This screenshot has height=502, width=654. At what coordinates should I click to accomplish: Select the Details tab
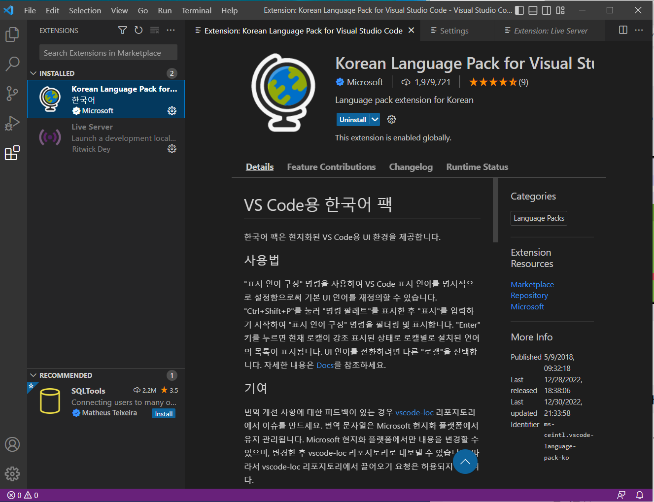(x=260, y=167)
